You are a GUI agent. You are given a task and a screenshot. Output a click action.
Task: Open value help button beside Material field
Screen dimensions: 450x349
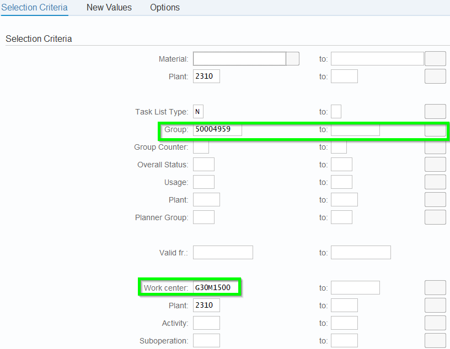[293, 59]
